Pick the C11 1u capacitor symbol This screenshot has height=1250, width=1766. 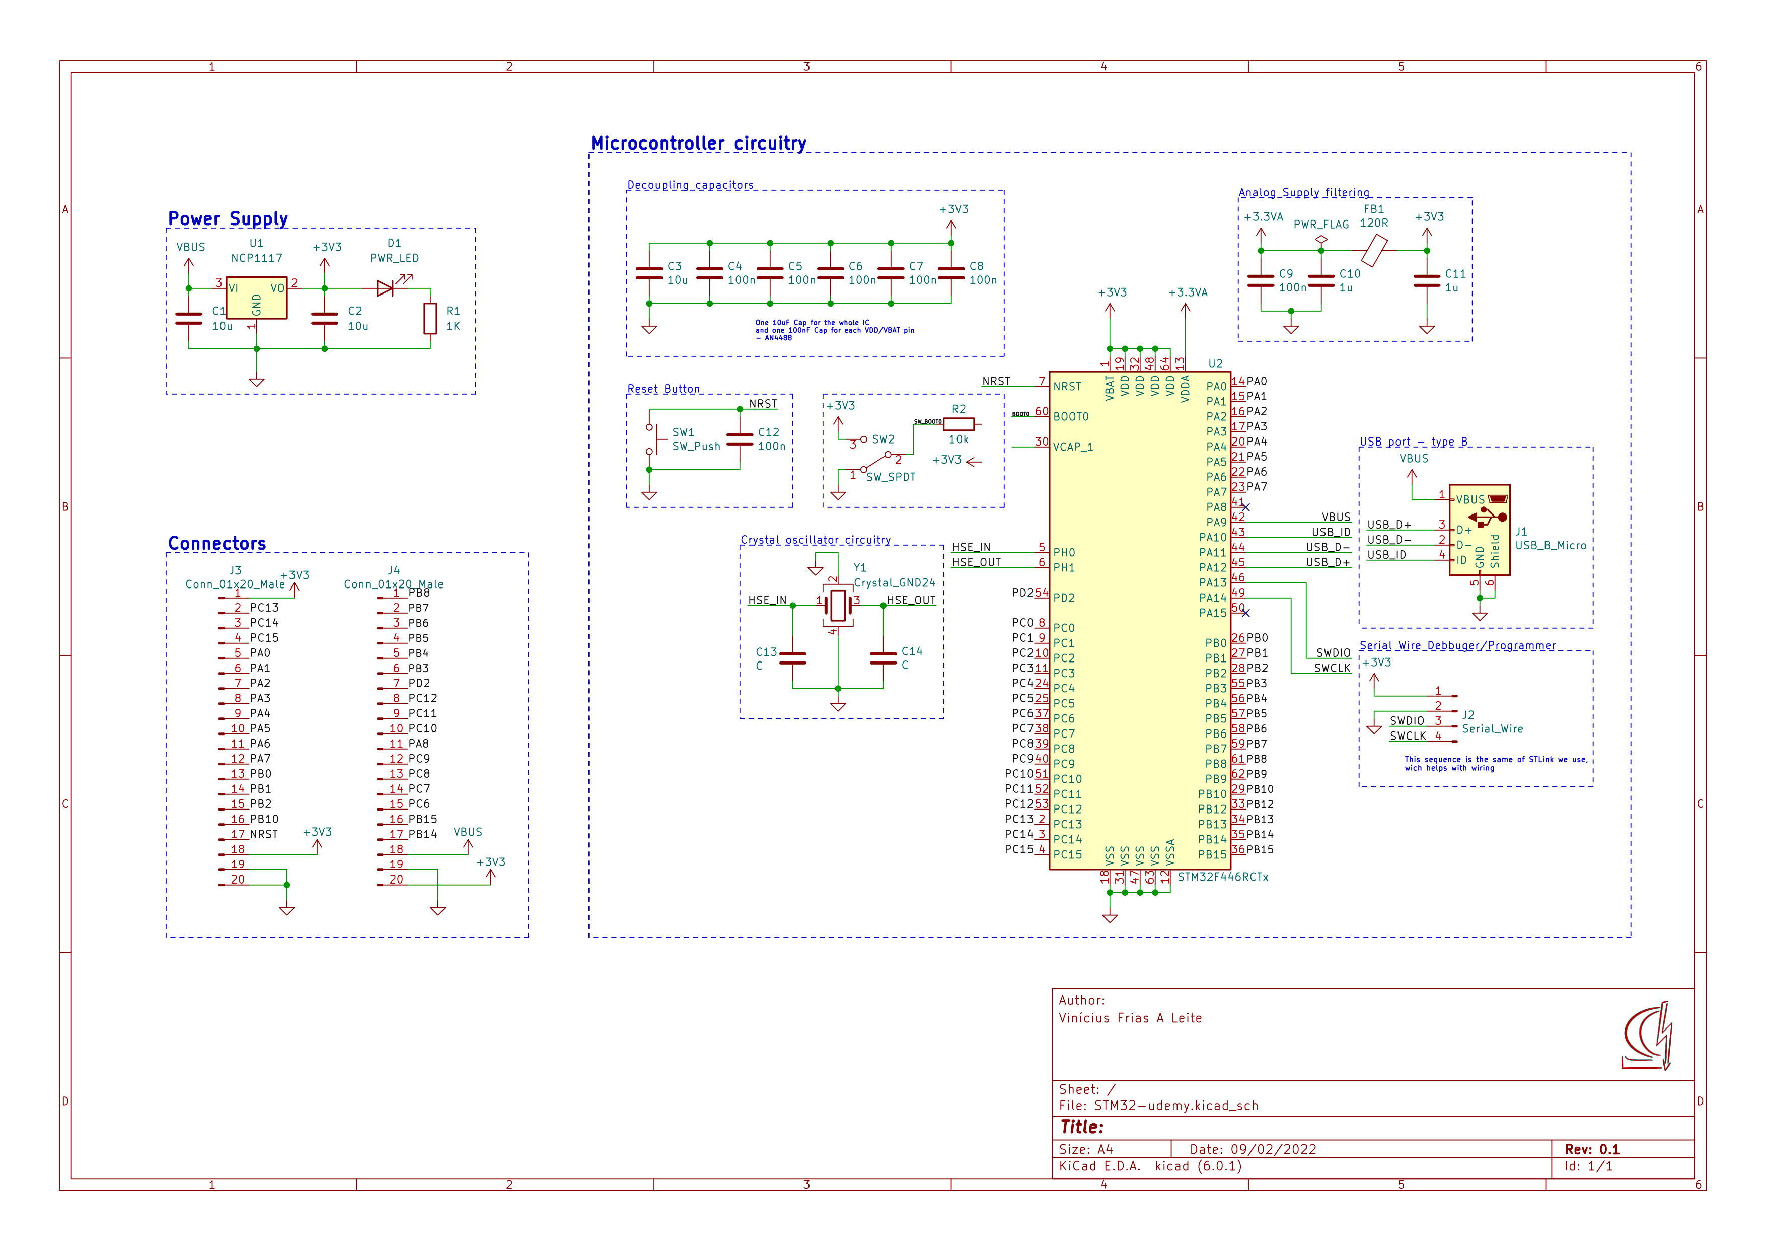coord(1427,281)
